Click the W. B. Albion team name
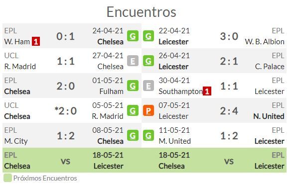This screenshot has width=294, height=184. point(265,42)
